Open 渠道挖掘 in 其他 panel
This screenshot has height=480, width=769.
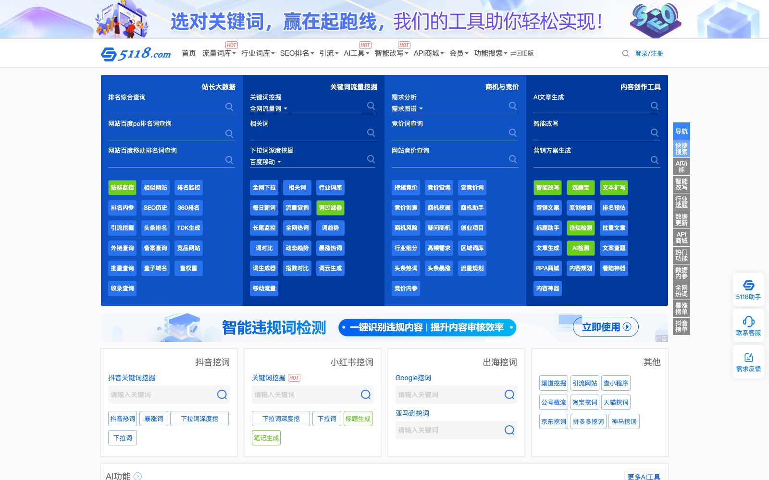[554, 383]
